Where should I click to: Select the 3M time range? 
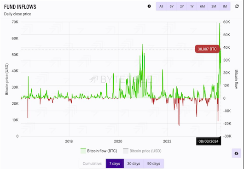pyautogui.click(x=214, y=6)
